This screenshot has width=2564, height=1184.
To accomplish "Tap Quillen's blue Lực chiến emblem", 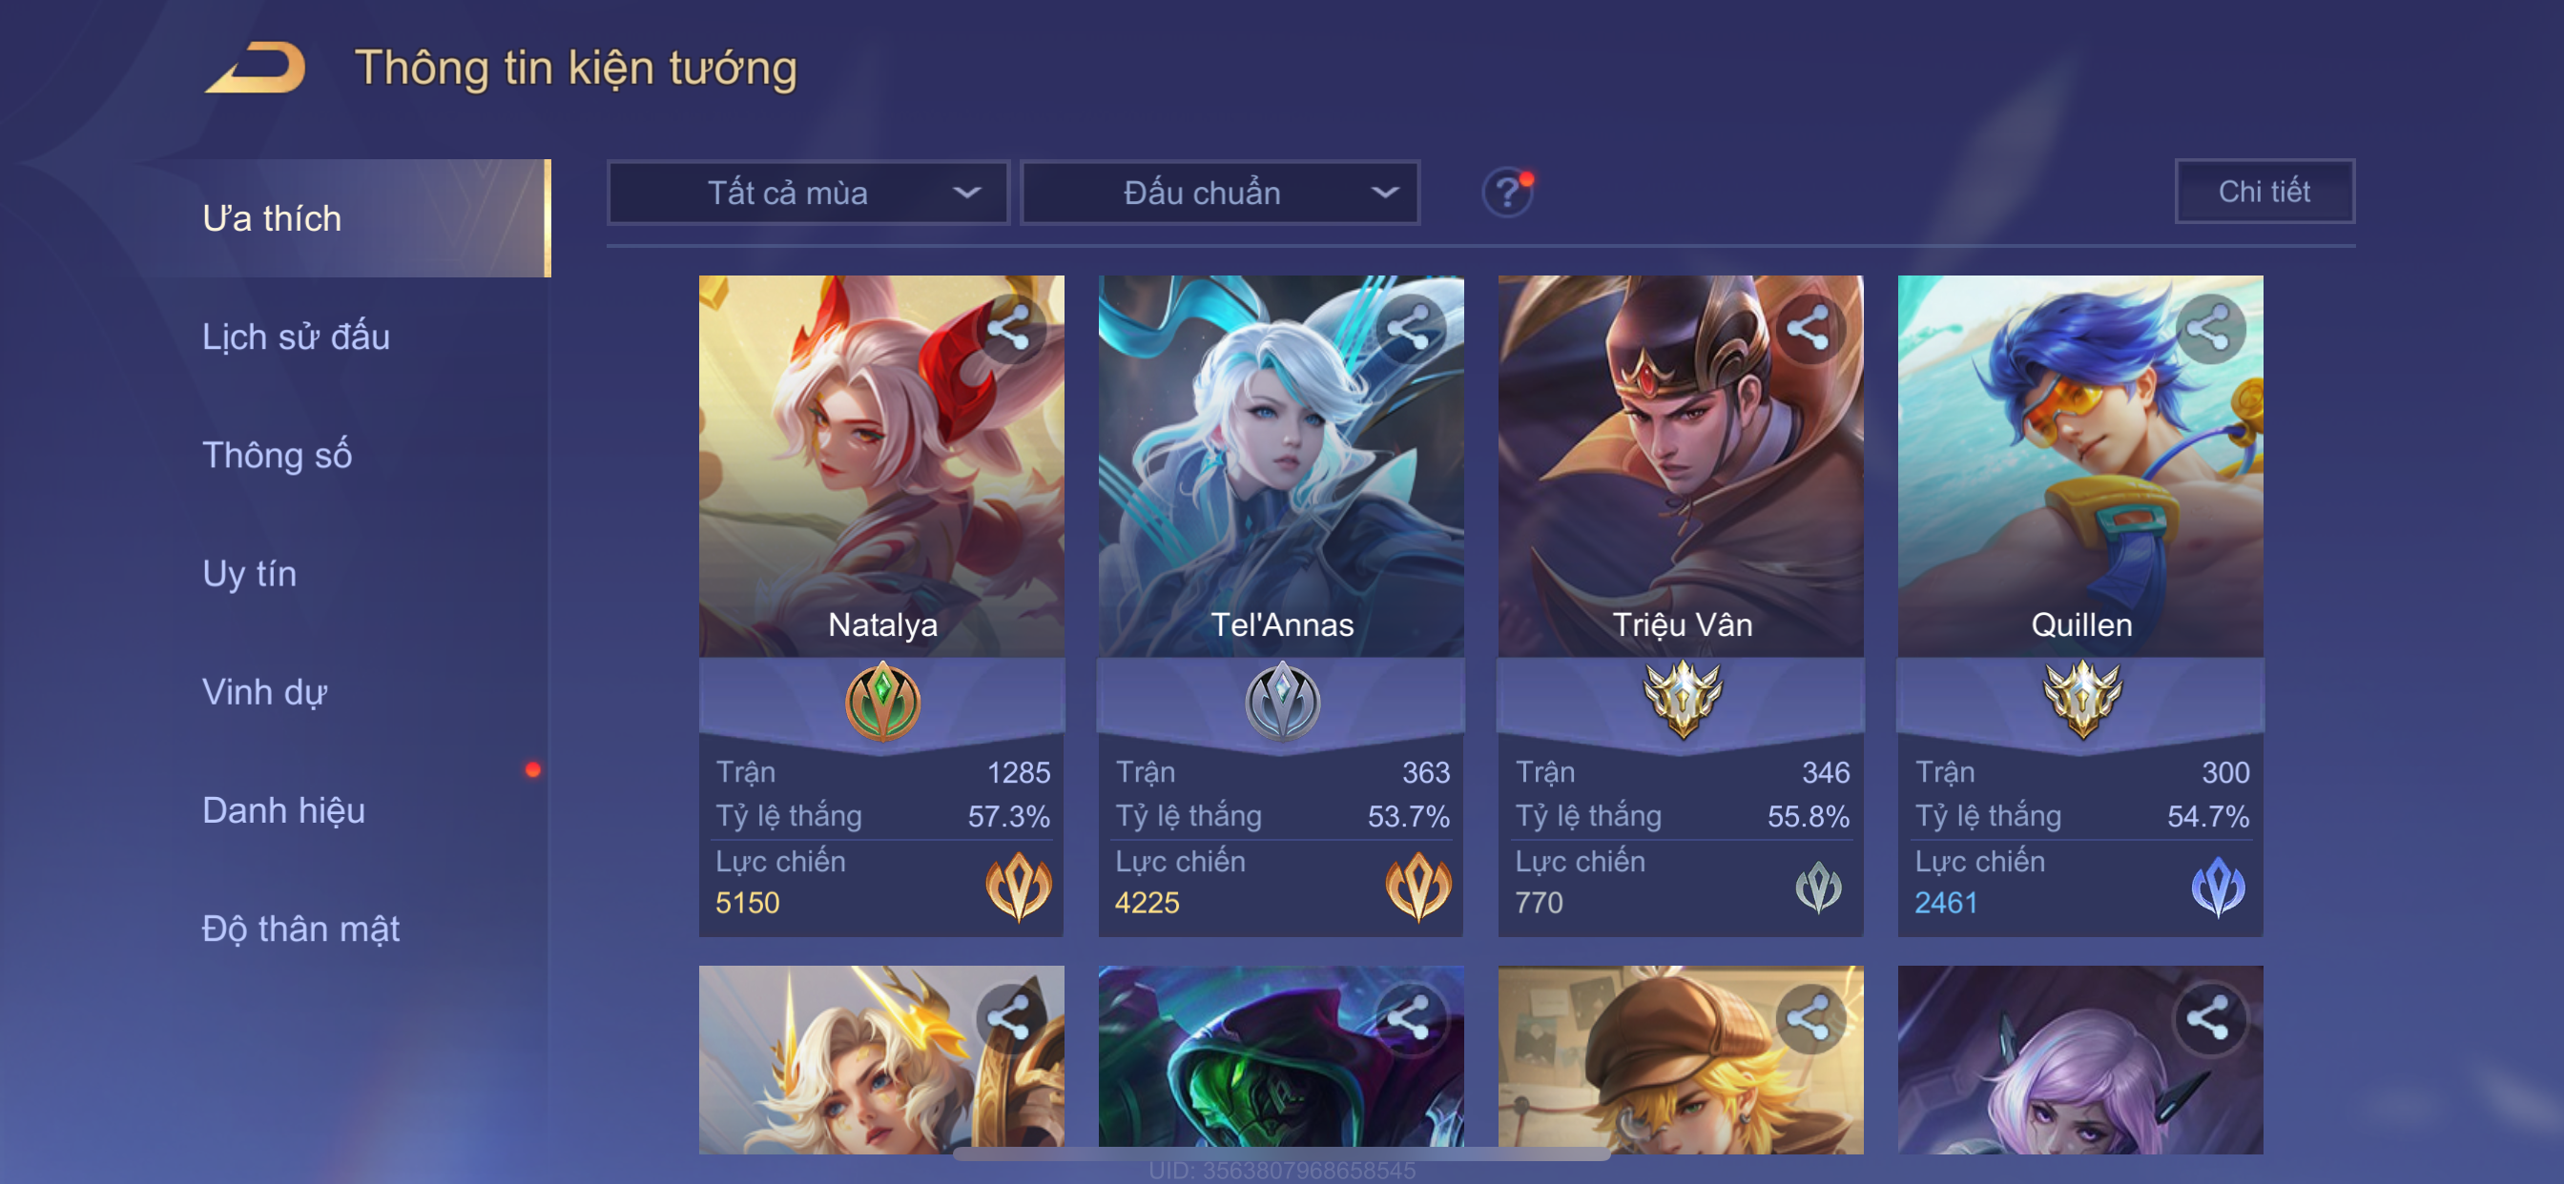I will 2218,886.
